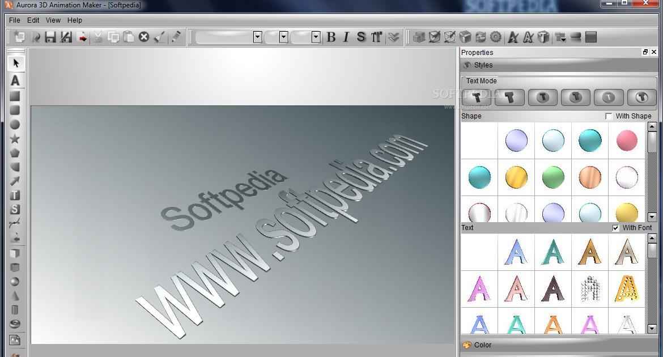Click Shape list scrollbar down arrow
The width and height of the screenshot is (663, 357).
click(652, 217)
